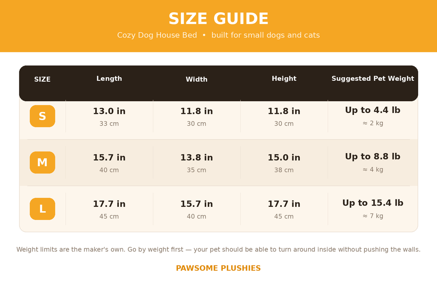437x292 pixels.
Task: Click the Up to 8.8 lb value
Action: point(373,156)
